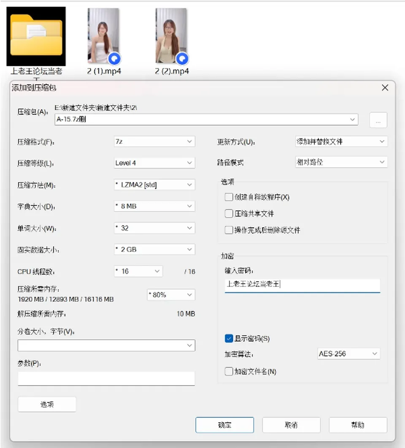
Task: Open the 单词大小 32 dropdown
Action: click(x=154, y=228)
